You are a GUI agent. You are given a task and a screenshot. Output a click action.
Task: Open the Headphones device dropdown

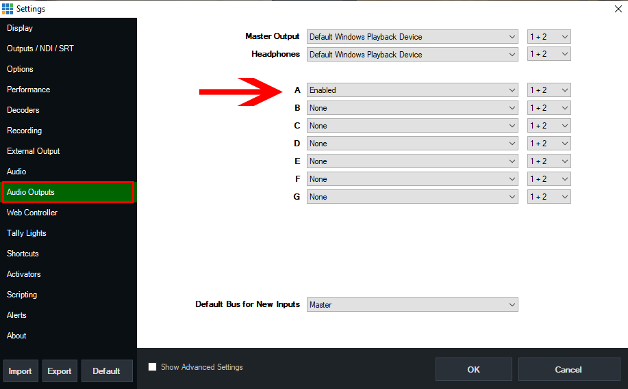tap(412, 55)
